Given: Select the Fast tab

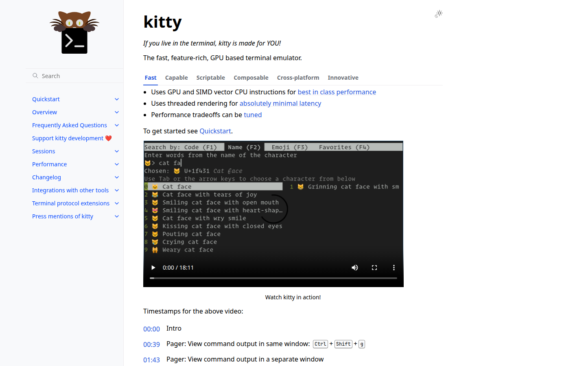Looking at the screenshot, I should [151, 78].
